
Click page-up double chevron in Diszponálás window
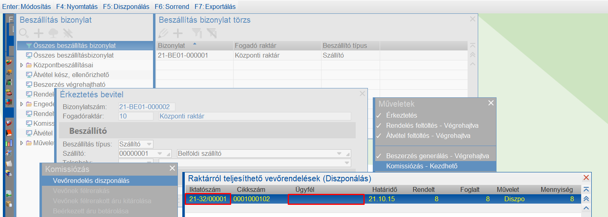[586, 199]
